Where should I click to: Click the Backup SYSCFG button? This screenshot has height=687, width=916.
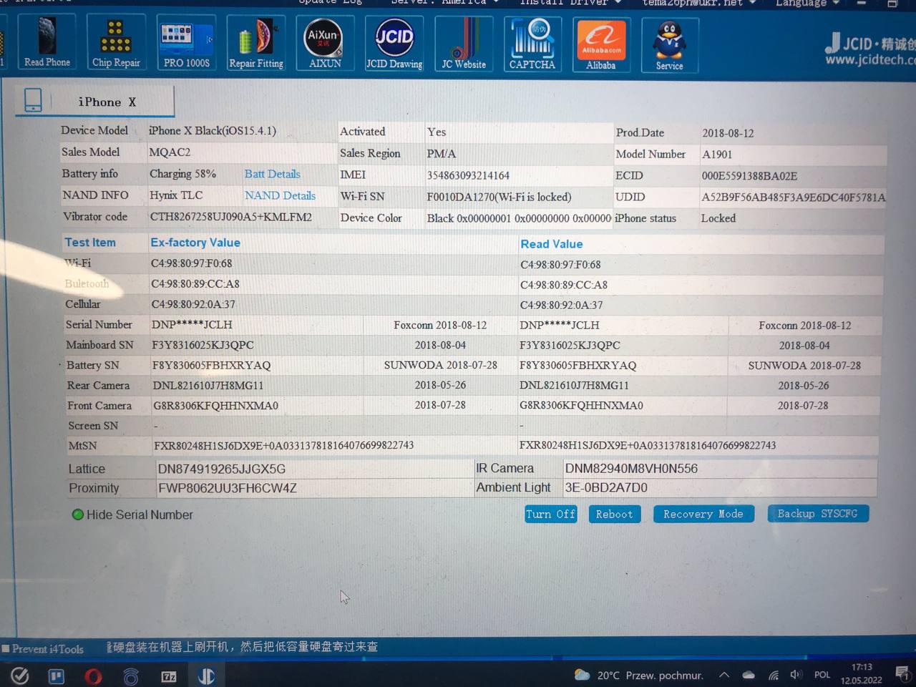pos(817,514)
